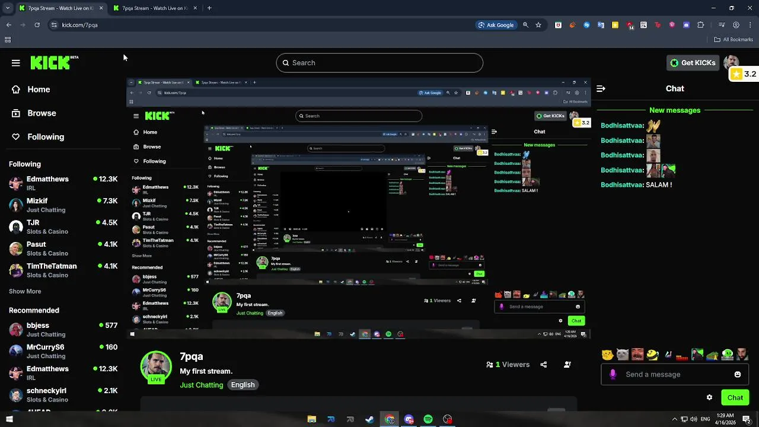The image size is (759, 427).
Task: Go to Home in sidebar
Action: 39,90
